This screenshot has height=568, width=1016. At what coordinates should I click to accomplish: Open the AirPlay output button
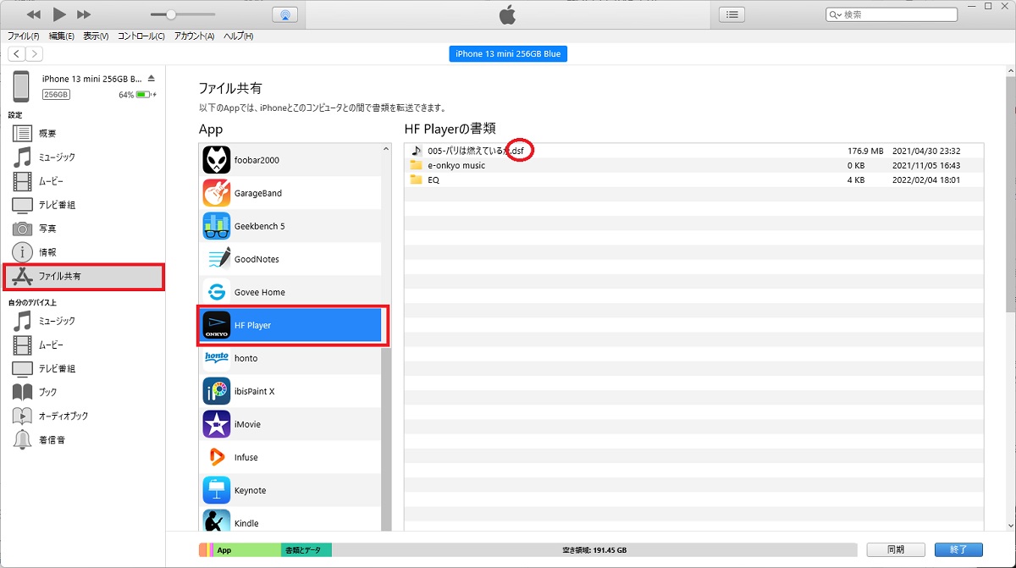[x=284, y=14]
